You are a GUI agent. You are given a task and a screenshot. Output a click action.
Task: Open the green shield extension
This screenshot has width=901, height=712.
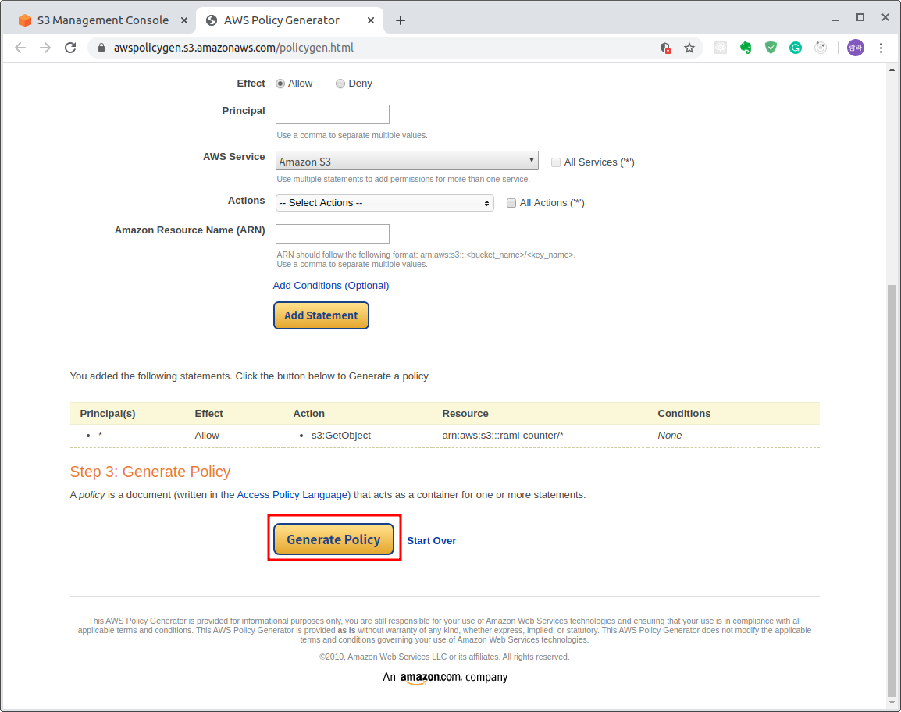771,48
